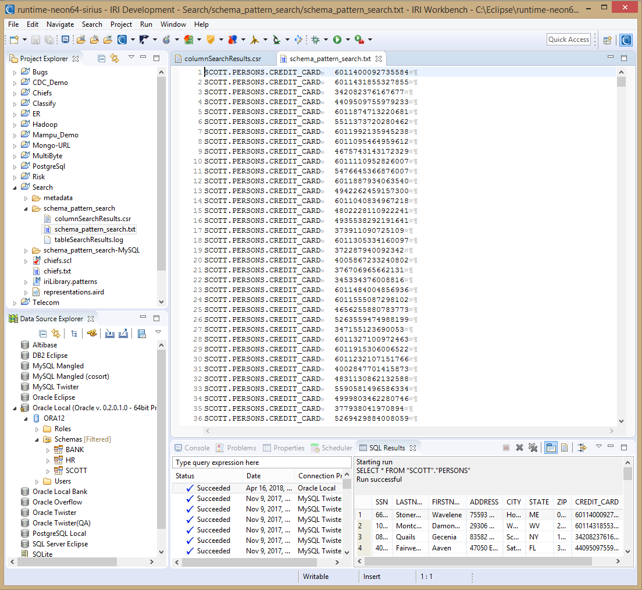
Task: Click the filters arrow icon in SQL Results
Action: (582, 447)
